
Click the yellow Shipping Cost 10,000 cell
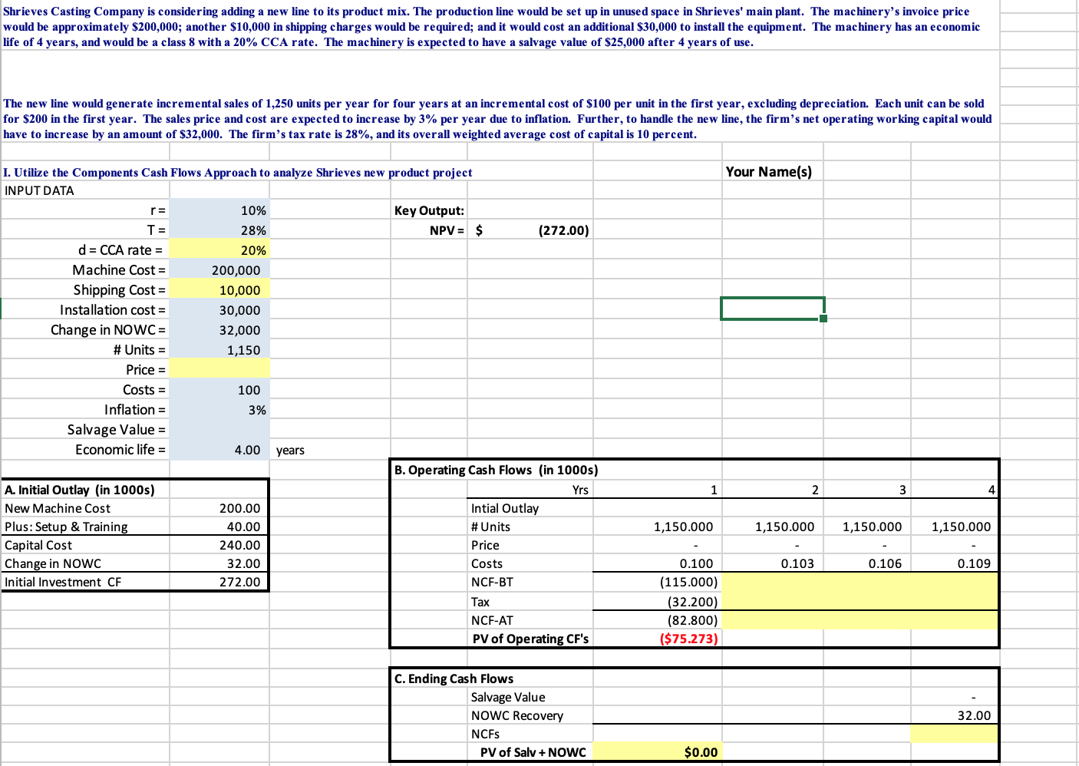point(219,290)
